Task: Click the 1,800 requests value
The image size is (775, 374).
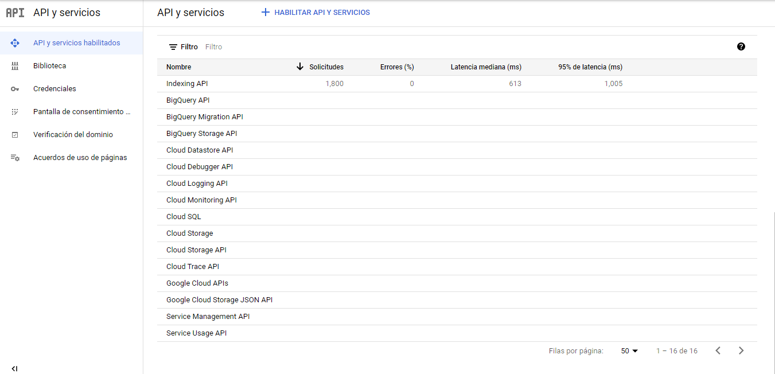Action: [334, 84]
